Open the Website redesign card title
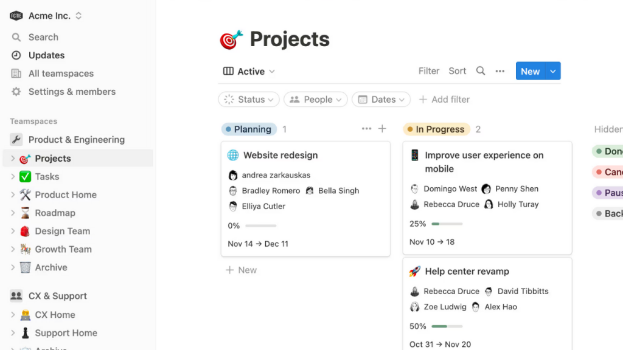This screenshot has height=350, width=623. 280,155
